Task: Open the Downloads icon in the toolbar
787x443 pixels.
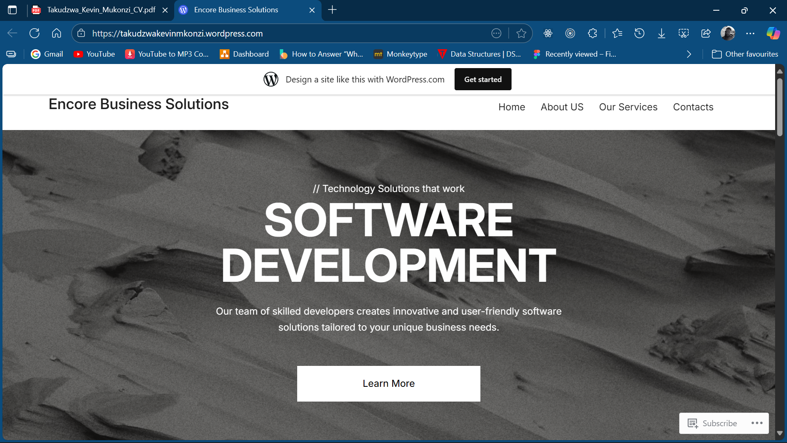Action: tap(662, 33)
